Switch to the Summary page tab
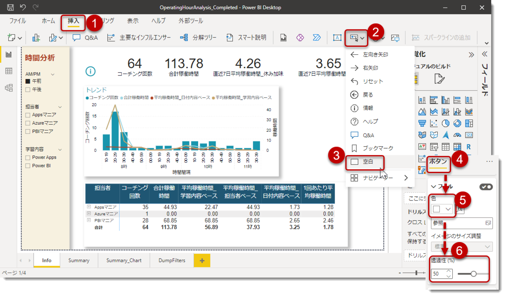 [x=79, y=260]
